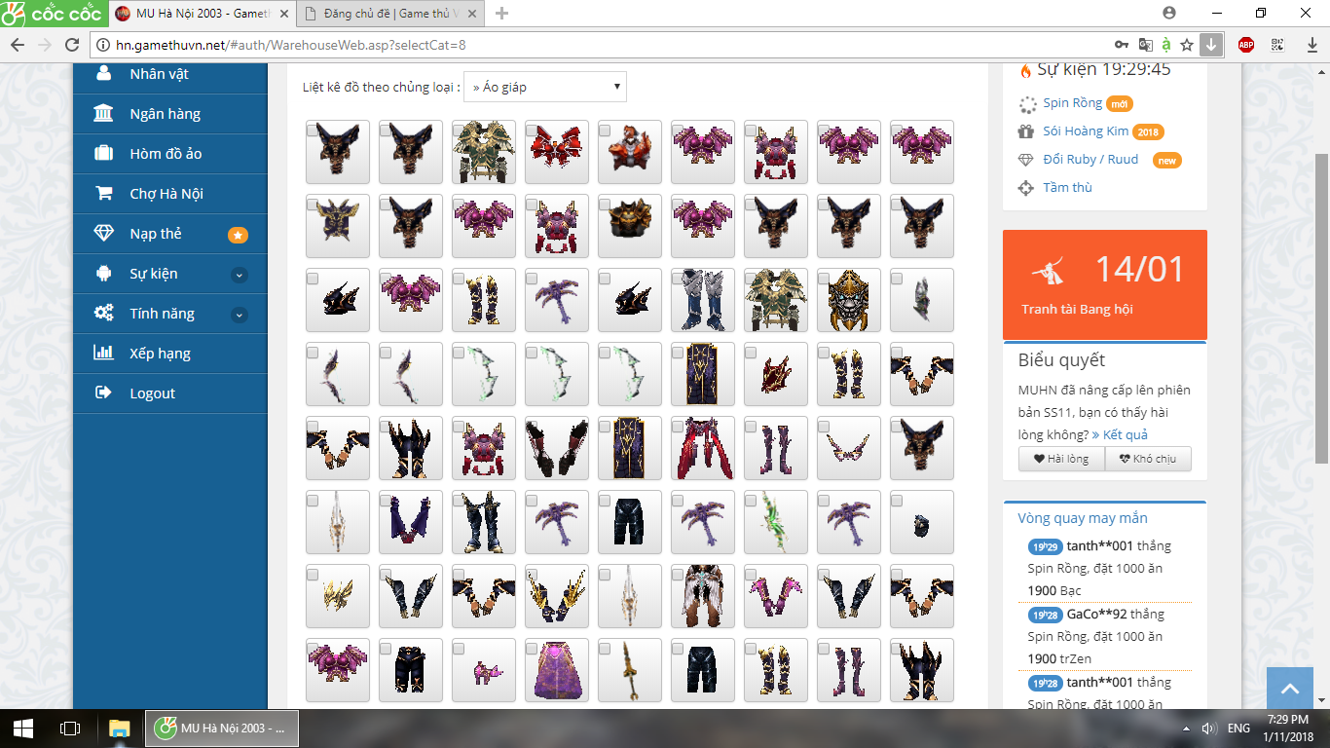Tick checkbox on the purple cape item

532,649
